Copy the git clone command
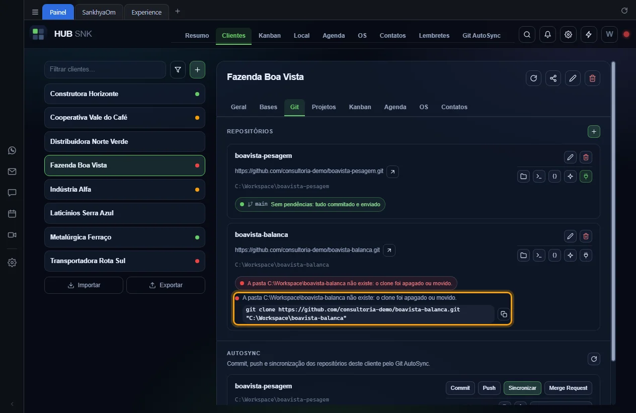The image size is (636, 413). click(503, 314)
